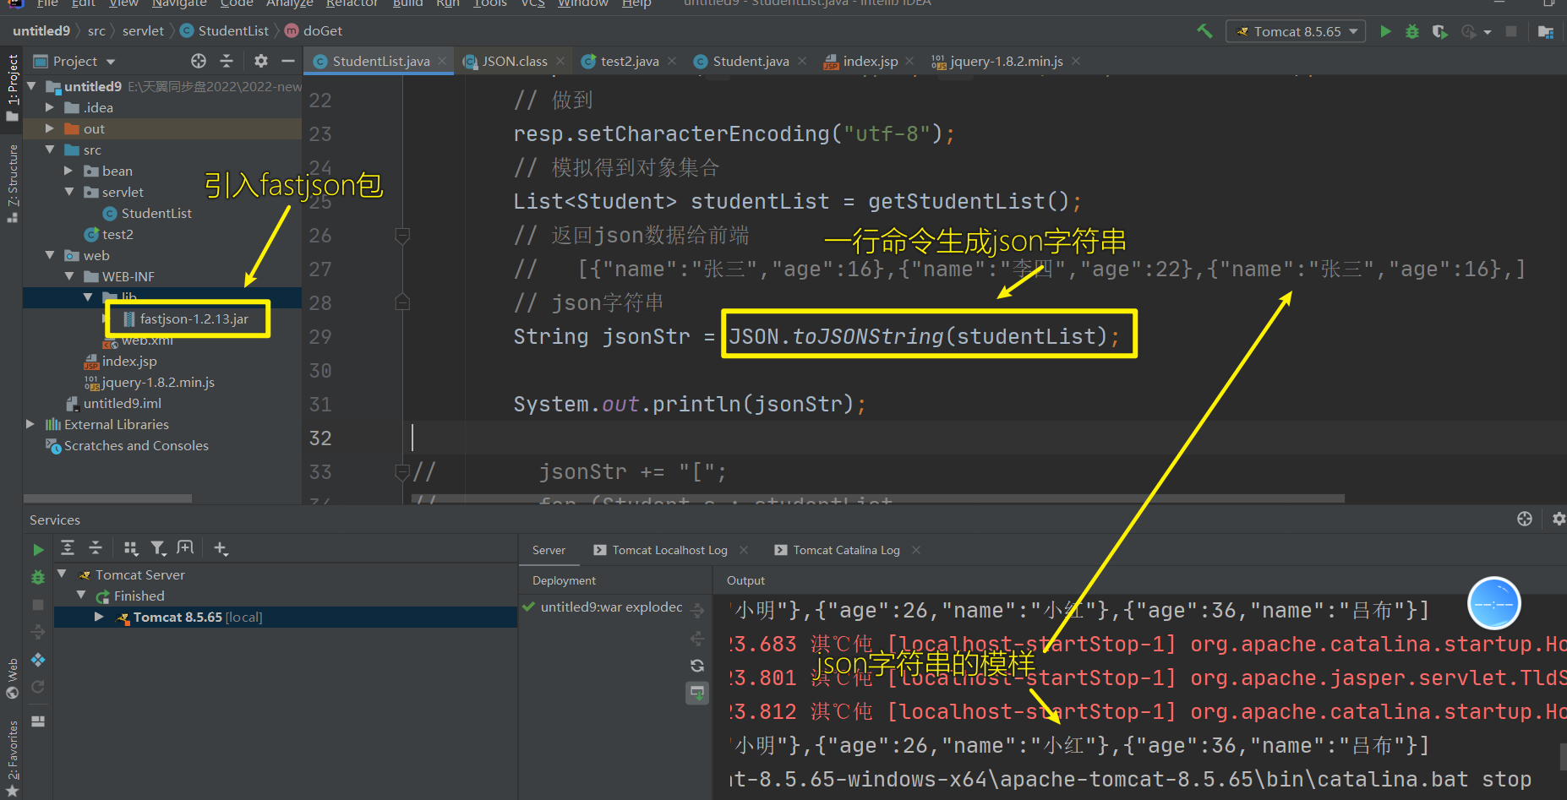Collapse the servlet package
Image resolution: width=1567 pixels, height=800 pixels.
[x=68, y=192]
